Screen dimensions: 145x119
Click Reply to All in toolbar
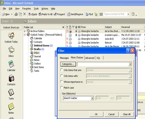click(45, 14)
